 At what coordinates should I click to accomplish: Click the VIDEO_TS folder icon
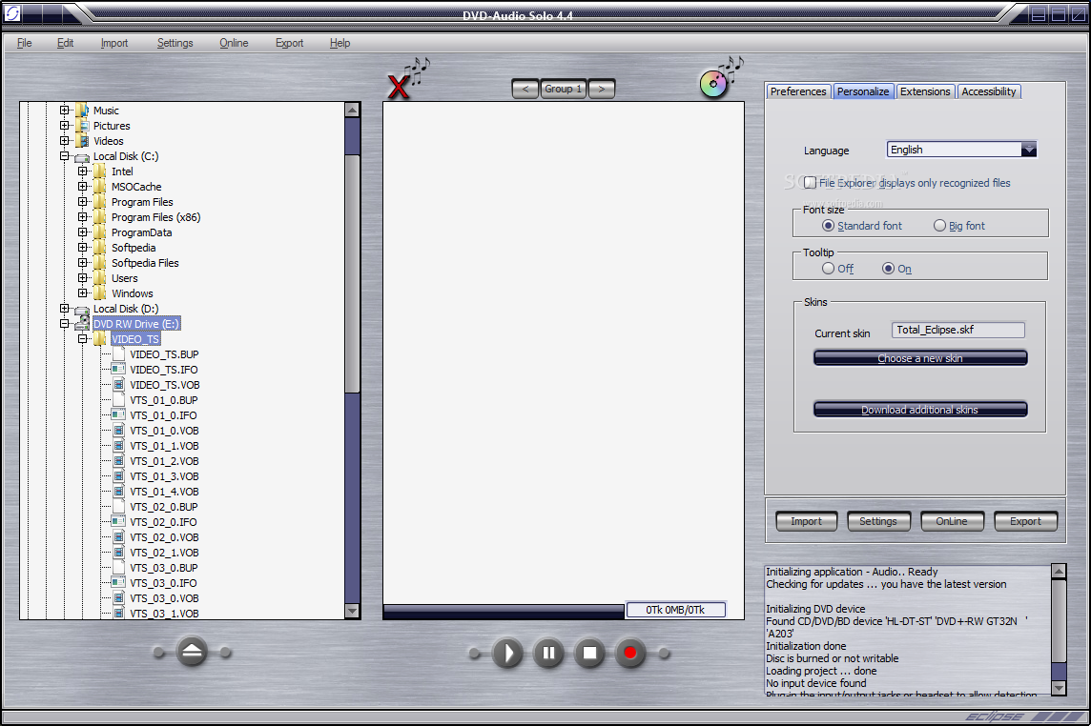click(100, 338)
